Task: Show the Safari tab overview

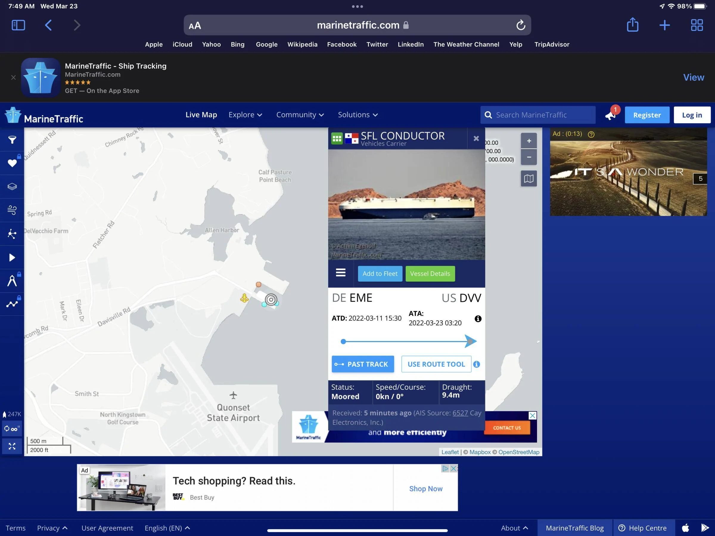Action: coord(697,25)
